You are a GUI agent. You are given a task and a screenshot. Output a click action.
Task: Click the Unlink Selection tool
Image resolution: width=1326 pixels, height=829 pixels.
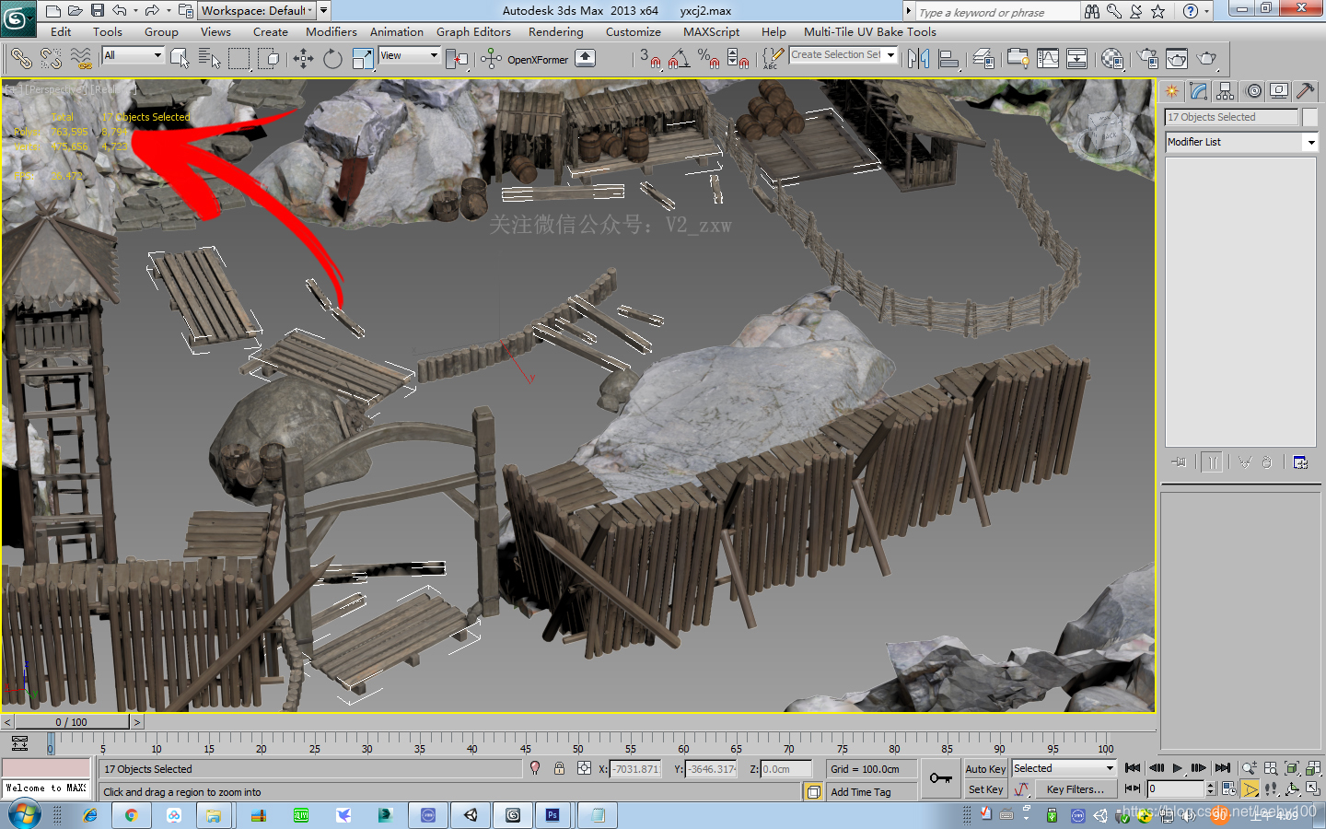coord(51,59)
